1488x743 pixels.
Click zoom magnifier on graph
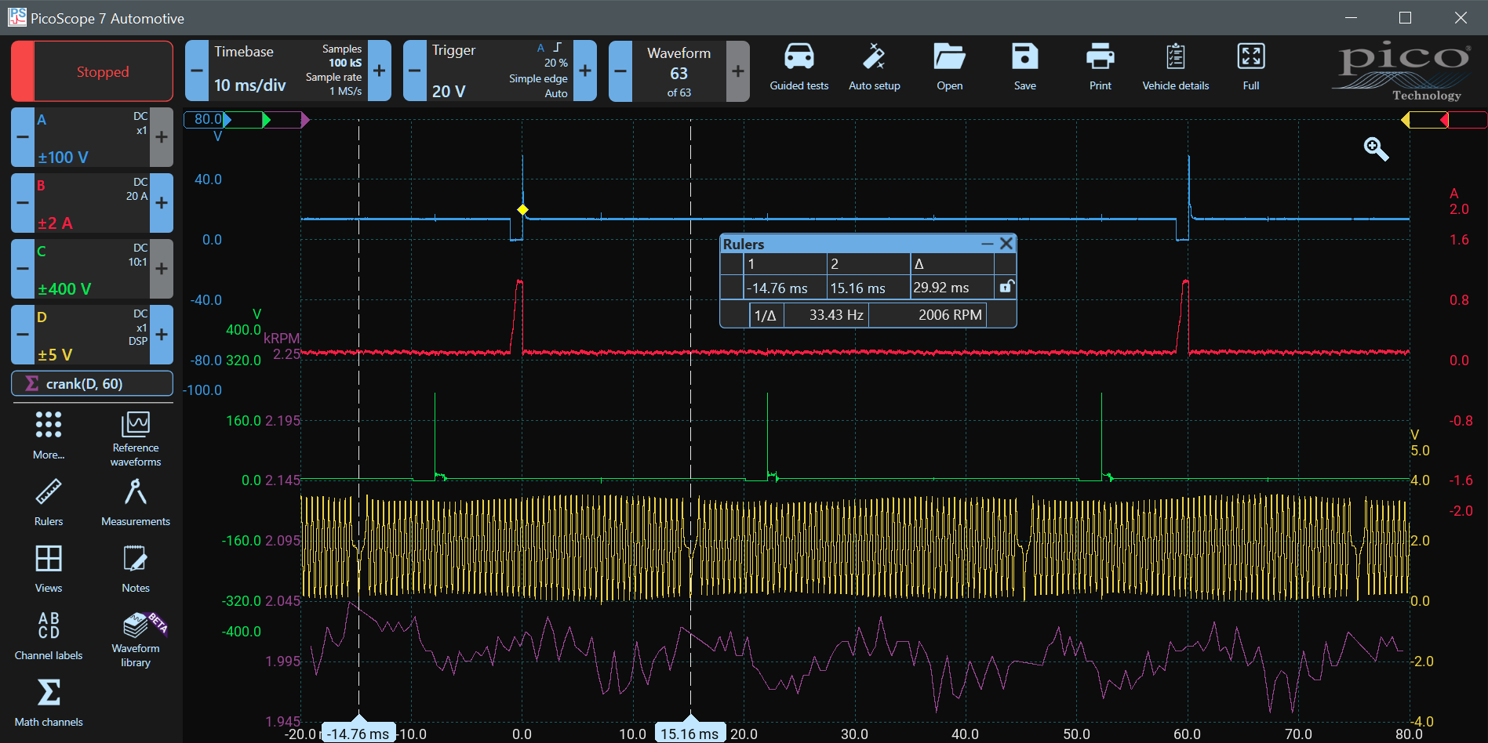(1376, 149)
